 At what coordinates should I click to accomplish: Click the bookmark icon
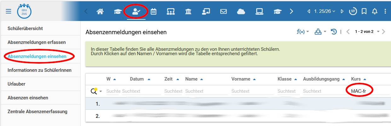pyautogui.click(x=364, y=12)
